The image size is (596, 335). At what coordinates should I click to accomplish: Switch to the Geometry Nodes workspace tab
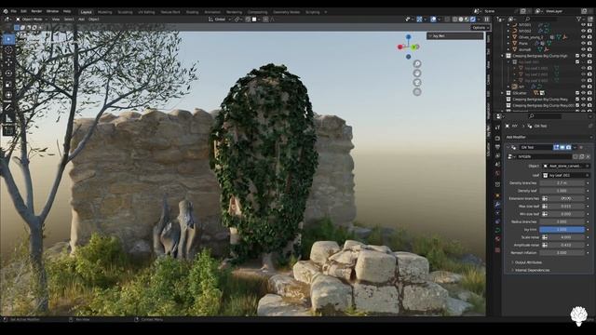(286, 12)
